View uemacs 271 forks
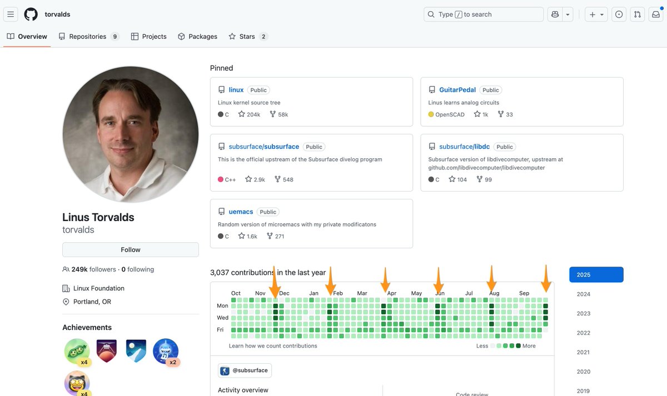Screen dimensions: 667x396 click(276, 236)
